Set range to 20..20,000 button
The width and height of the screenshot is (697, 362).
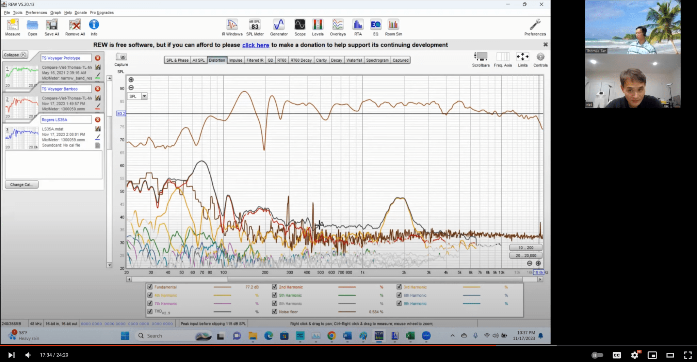[x=526, y=255]
